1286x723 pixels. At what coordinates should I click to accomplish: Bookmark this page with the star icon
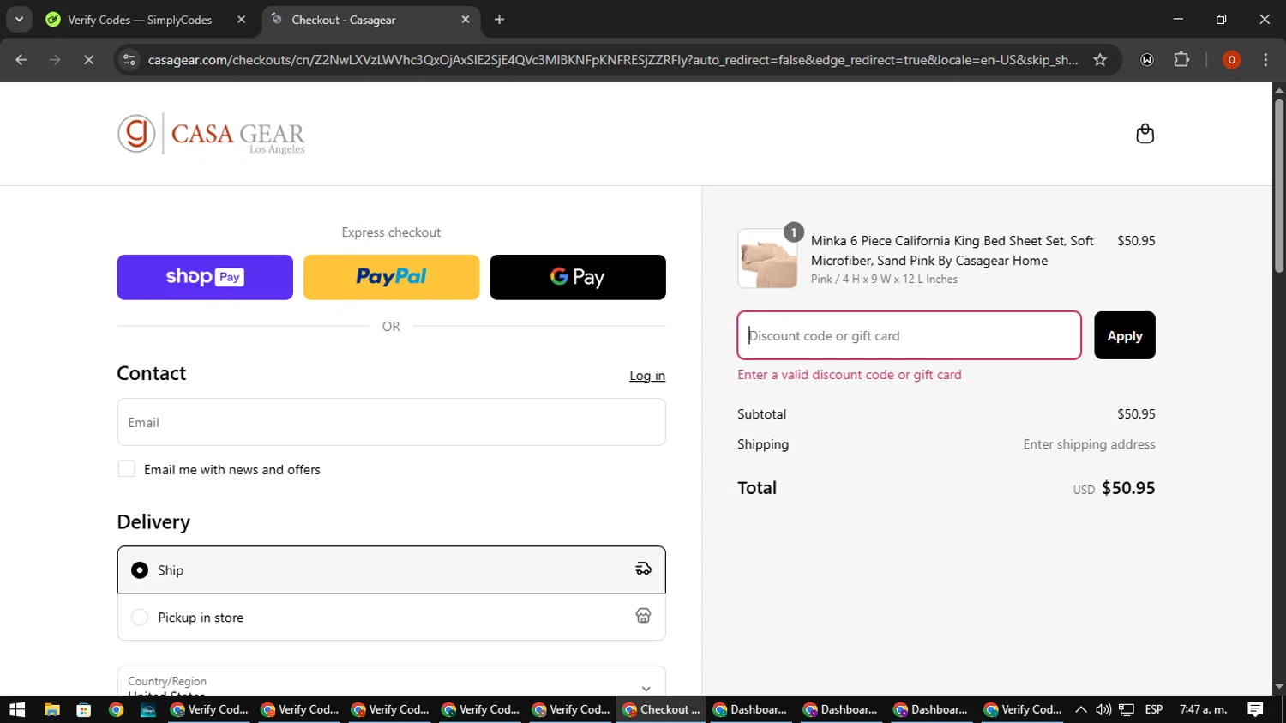[x=1100, y=60]
